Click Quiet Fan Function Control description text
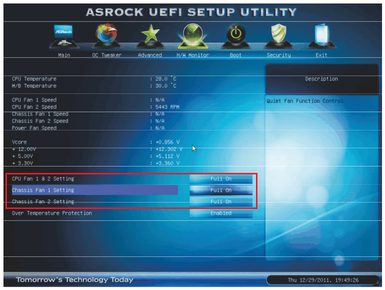The width and height of the screenshot is (385, 290). click(x=305, y=101)
